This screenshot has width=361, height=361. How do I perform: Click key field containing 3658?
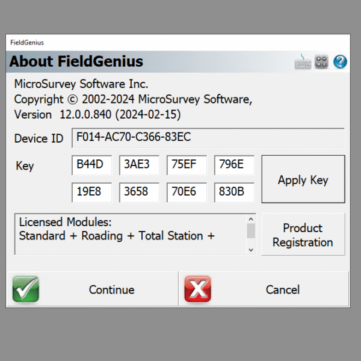coord(139,193)
